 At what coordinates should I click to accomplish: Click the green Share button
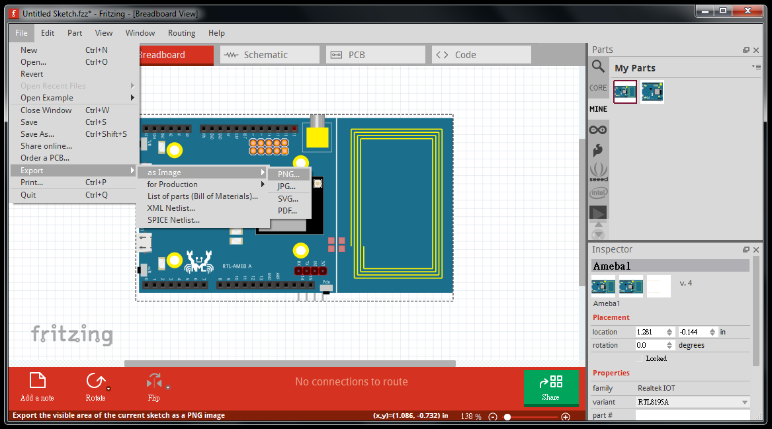click(551, 388)
